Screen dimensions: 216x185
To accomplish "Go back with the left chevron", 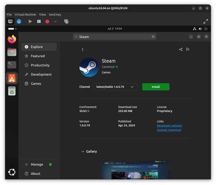I will (x=82, y=50).
